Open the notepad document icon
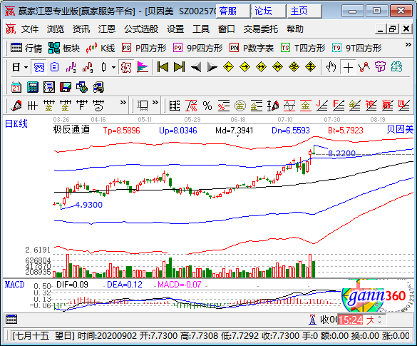417x346 pixels. pyautogui.click(x=49, y=87)
